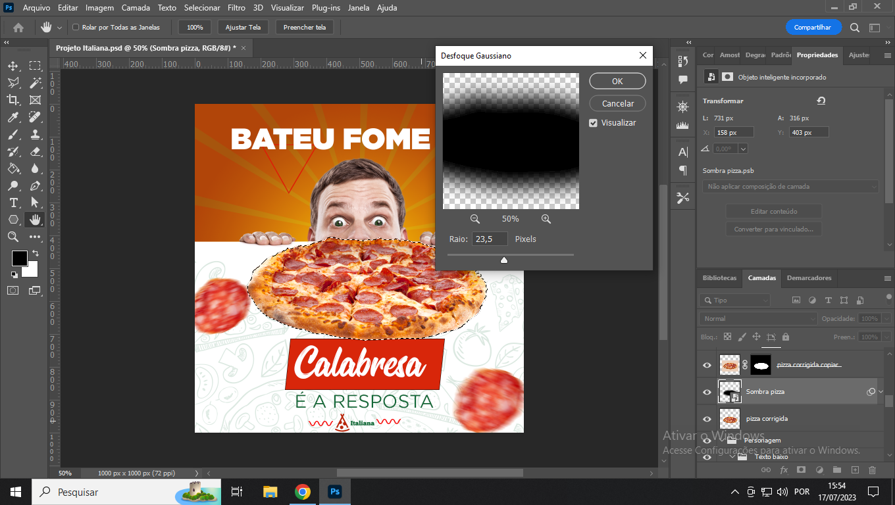This screenshot has height=505, width=895.
Task: Select the Frame tool
Action: pyautogui.click(x=35, y=100)
